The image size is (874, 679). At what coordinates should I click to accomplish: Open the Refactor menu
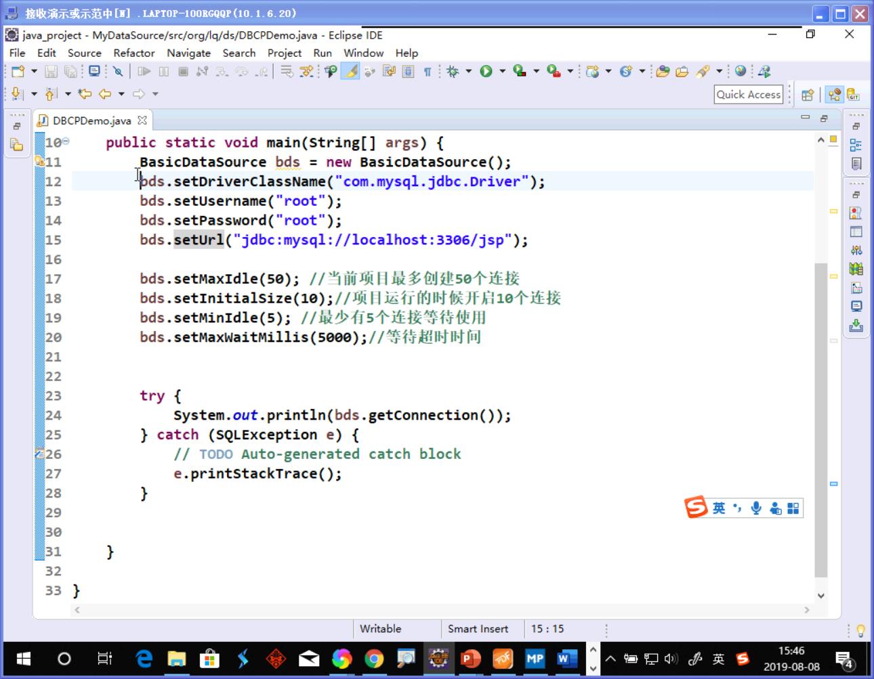point(134,53)
